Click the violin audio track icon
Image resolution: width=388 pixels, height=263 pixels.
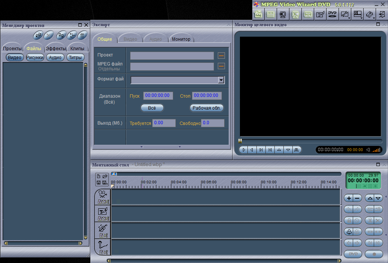point(103,228)
